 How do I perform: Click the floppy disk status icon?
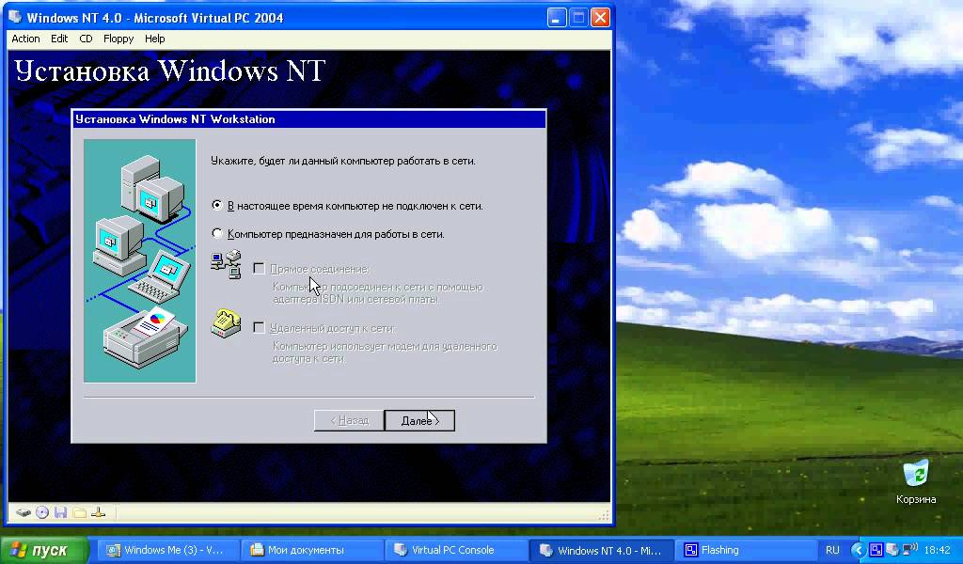click(x=60, y=512)
